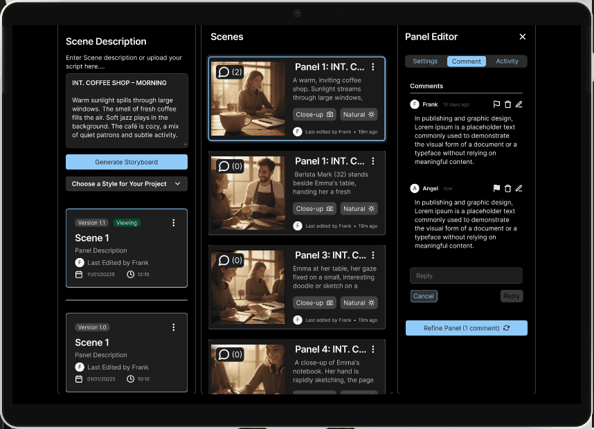Submit with the Reply button
The width and height of the screenshot is (594, 429).
(x=512, y=296)
